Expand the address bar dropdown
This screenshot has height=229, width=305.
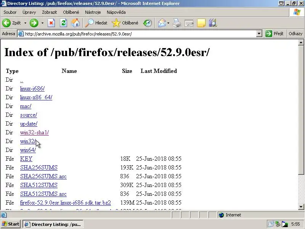point(259,34)
